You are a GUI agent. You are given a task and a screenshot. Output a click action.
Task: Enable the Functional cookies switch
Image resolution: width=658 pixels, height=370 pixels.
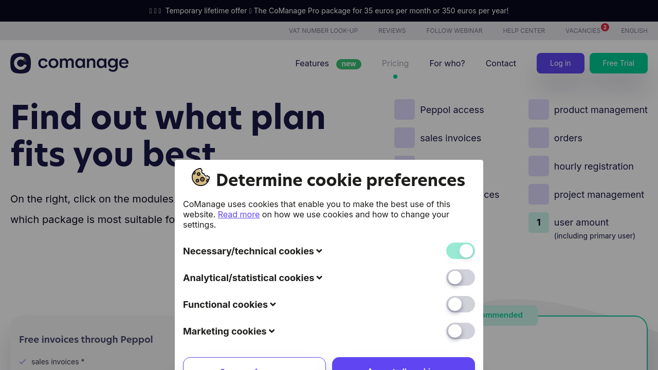460,304
